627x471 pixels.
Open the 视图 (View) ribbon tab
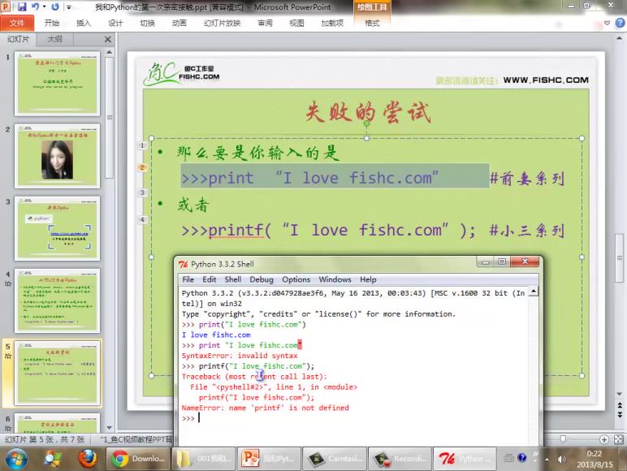[296, 24]
